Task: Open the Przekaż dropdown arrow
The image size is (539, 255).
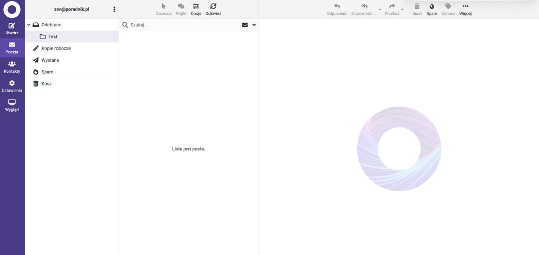Action: pyautogui.click(x=402, y=9)
